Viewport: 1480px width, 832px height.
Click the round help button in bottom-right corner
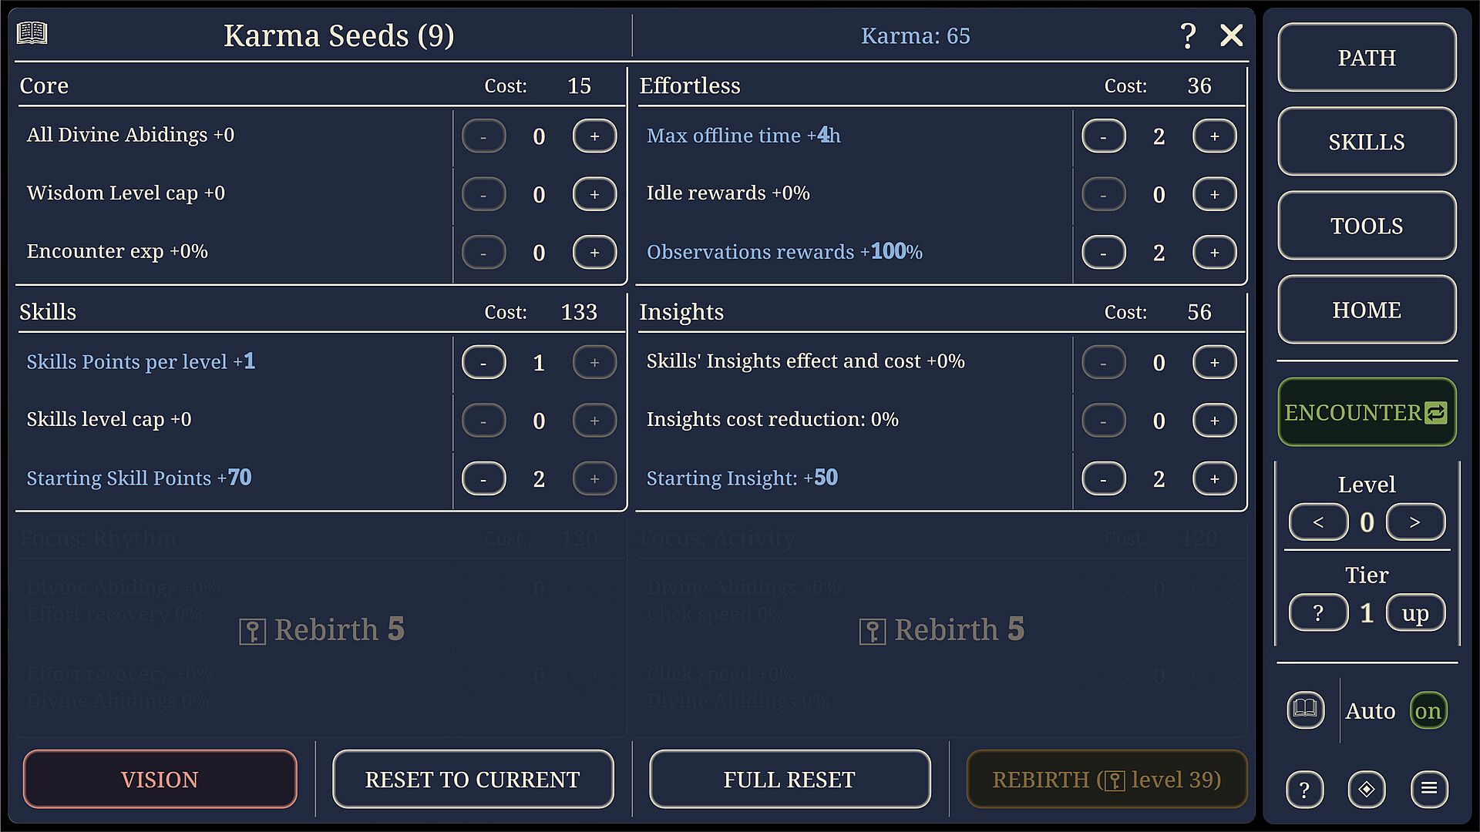[x=1304, y=790]
